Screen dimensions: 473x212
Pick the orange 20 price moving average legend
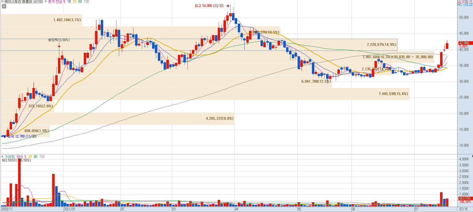click(x=74, y=2)
